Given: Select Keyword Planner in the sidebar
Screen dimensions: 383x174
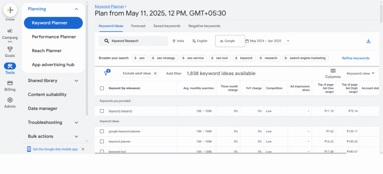Looking at the screenshot, I should 53,23.
